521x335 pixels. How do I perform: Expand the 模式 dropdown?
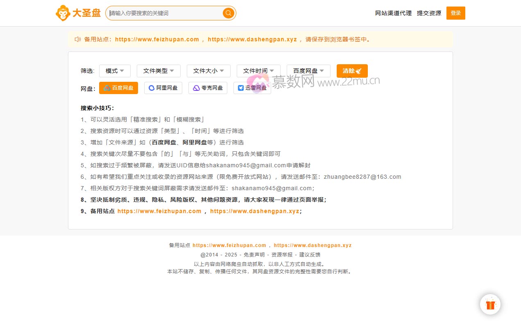pyautogui.click(x=115, y=71)
